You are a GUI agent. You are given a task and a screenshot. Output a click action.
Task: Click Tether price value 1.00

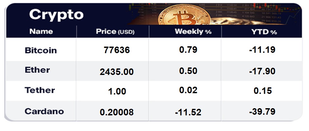[x=117, y=92]
